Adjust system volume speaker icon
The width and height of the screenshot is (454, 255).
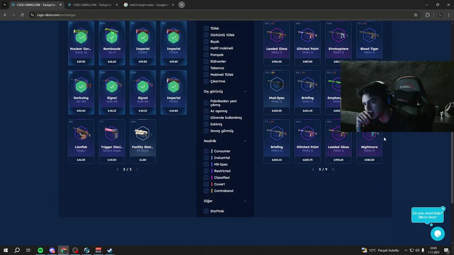tap(417, 250)
